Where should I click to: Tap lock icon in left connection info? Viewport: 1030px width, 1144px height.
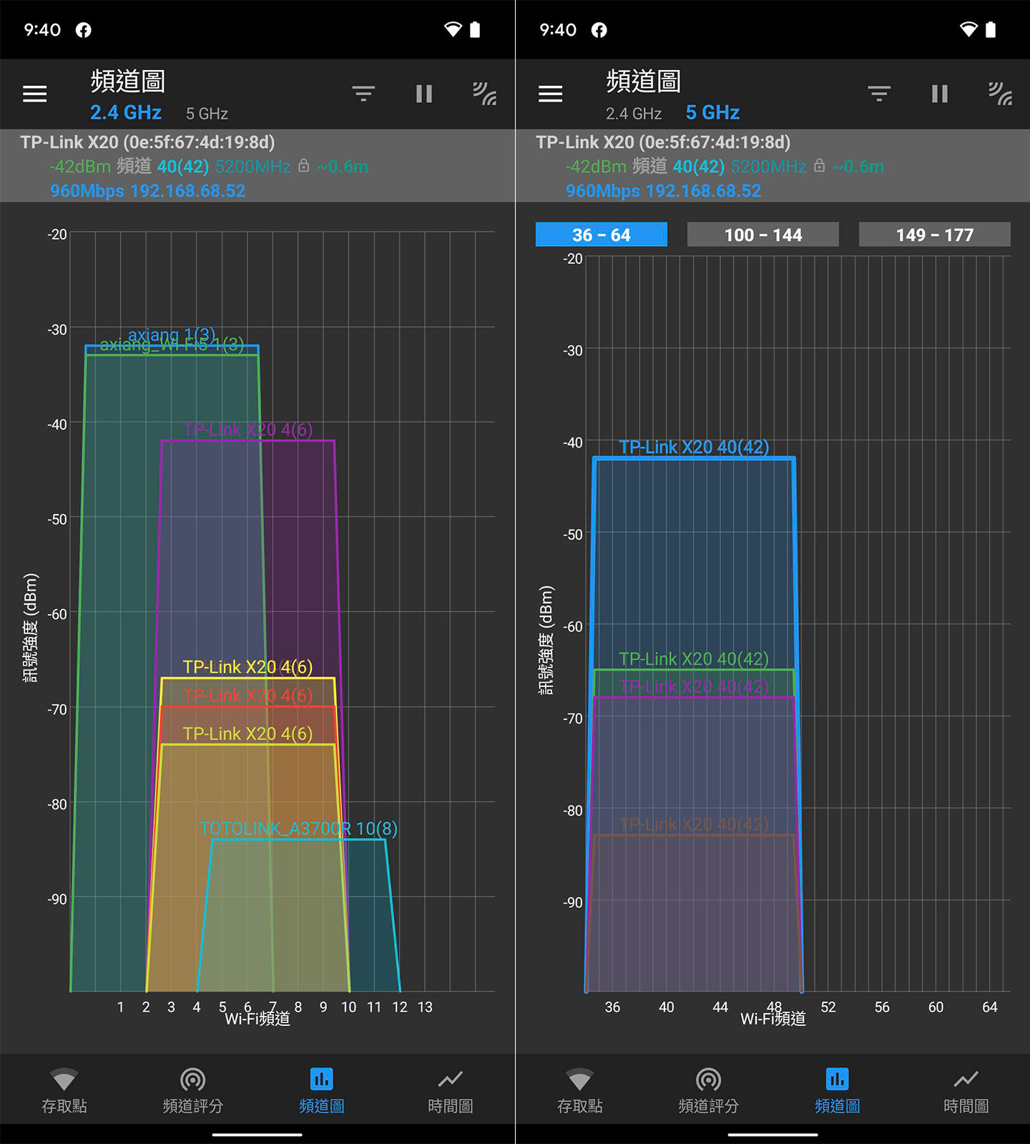[x=304, y=166]
